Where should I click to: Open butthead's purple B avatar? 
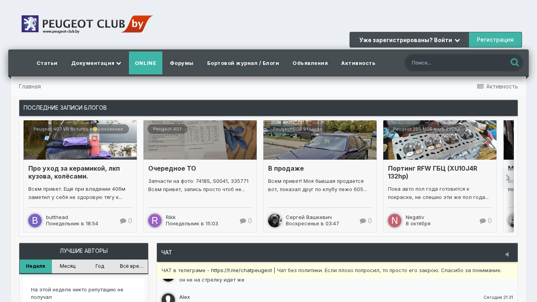click(x=35, y=221)
